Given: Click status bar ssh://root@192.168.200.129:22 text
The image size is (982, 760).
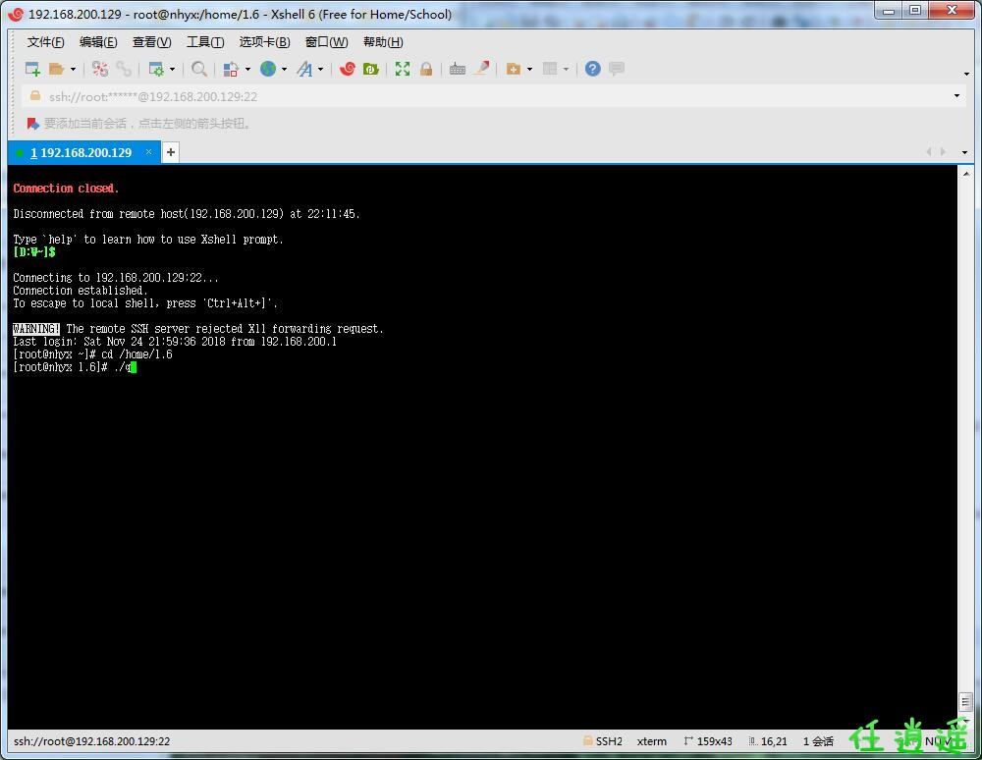Looking at the screenshot, I should pyautogui.click(x=92, y=741).
